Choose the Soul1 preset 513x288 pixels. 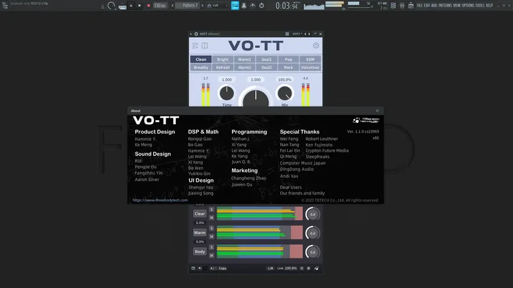coord(266,60)
